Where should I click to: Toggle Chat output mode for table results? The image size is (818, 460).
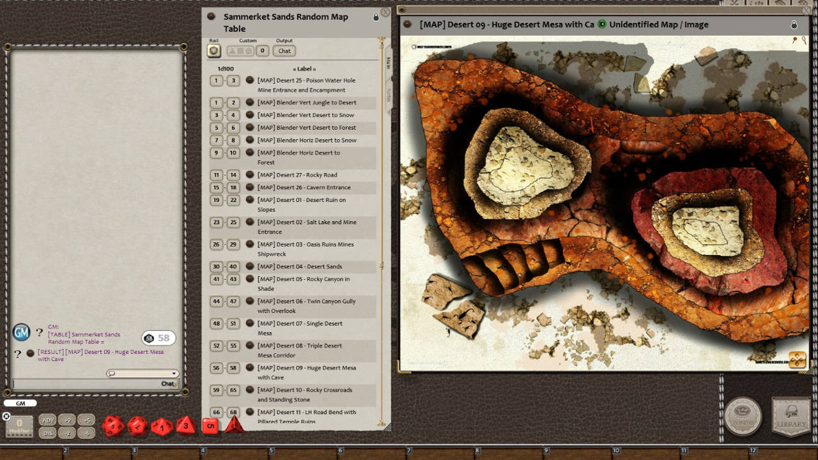coord(284,50)
